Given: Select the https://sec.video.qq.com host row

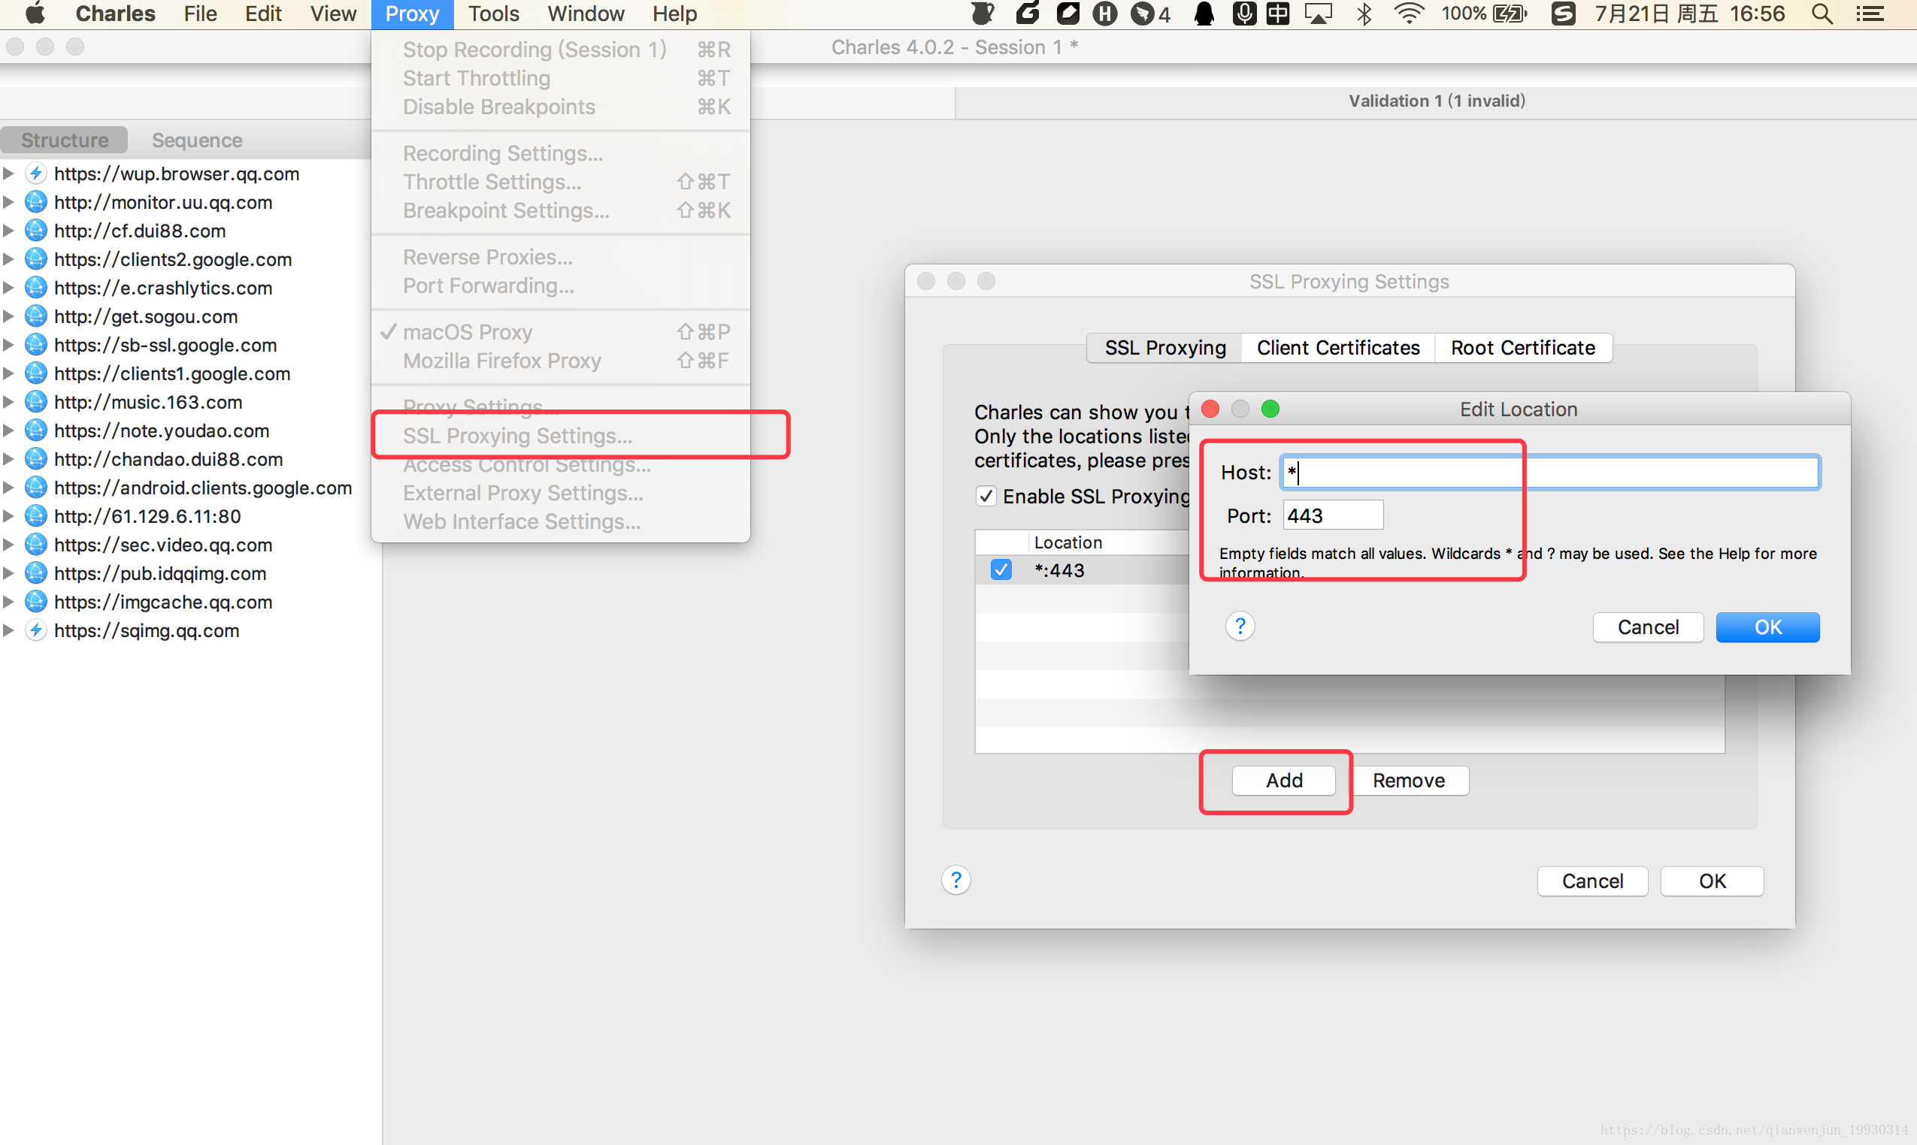Looking at the screenshot, I should click(191, 545).
